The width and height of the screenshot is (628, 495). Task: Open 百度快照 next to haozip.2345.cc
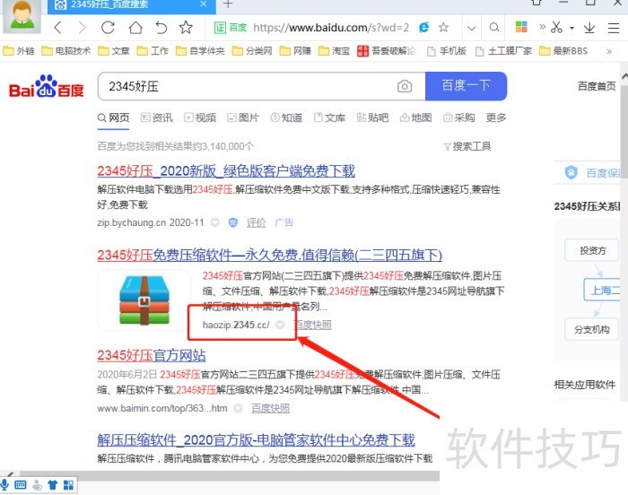312,325
